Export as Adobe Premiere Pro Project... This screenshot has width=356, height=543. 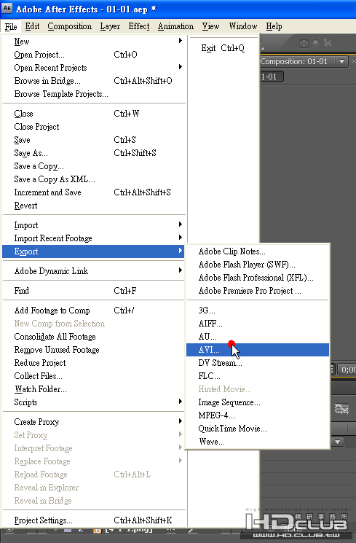click(258, 291)
